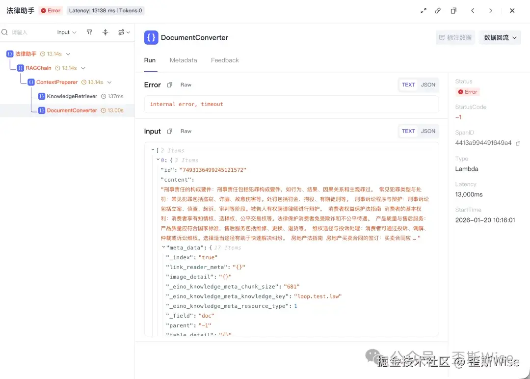This screenshot has height=379, width=530.
Task: Click the copy icon in top bar
Action: coord(453,11)
